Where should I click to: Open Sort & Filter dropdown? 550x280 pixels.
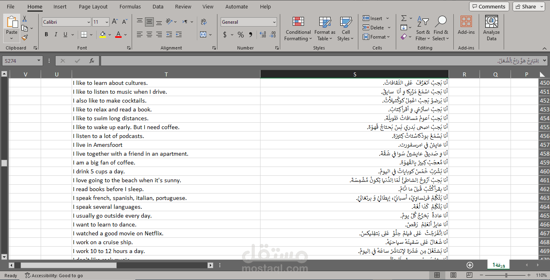pyautogui.click(x=423, y=28)
